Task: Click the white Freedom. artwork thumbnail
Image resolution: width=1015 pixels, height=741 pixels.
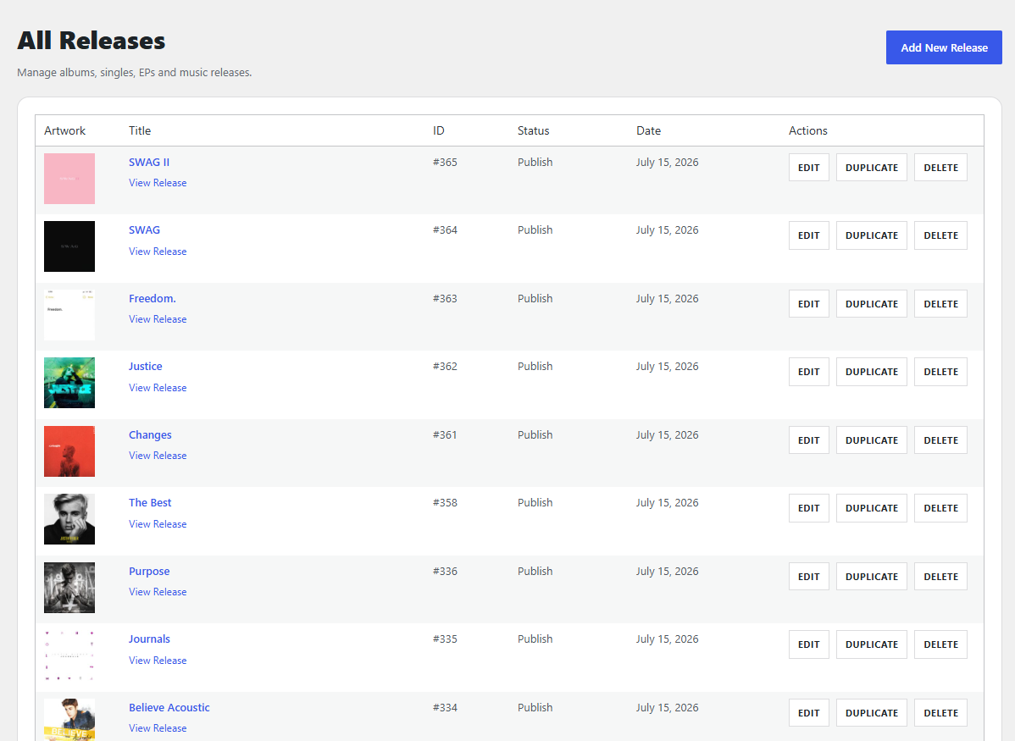Action: [x=69, y=315]
